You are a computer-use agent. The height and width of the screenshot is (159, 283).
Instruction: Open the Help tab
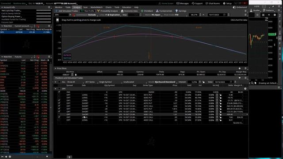[136, 7]
